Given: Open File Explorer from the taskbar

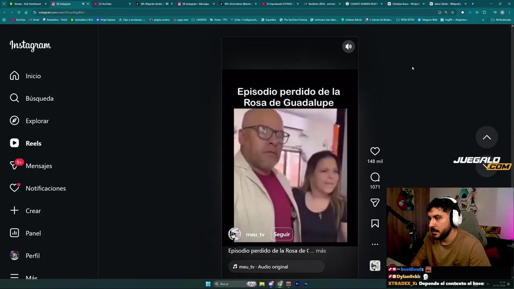Looking at the screenshot, I should pyautogui.click(x=262, y=284).
